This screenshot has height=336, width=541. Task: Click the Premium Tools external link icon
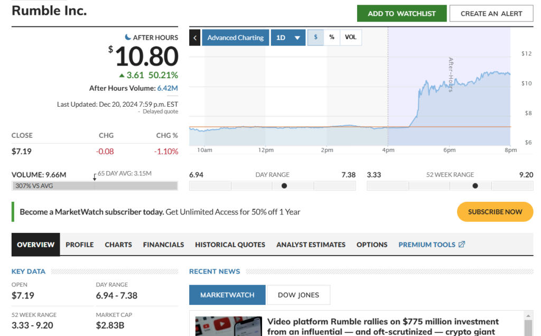click(x=461, y=245)
